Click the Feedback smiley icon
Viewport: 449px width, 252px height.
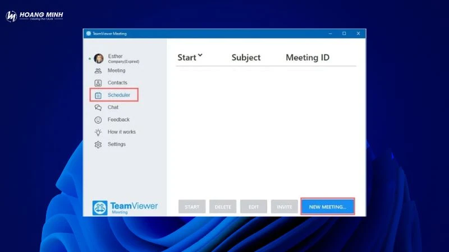tap(98, 120)
